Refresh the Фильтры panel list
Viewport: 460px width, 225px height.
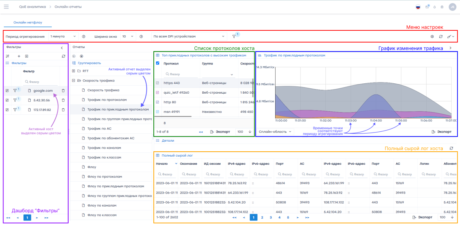click(63, 56)
